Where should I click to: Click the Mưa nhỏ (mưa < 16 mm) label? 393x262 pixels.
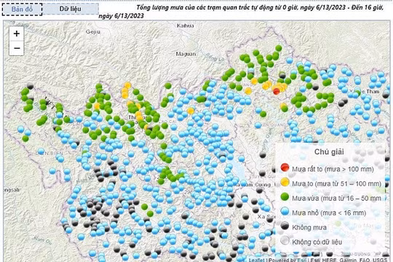click(x=329, y=213)
